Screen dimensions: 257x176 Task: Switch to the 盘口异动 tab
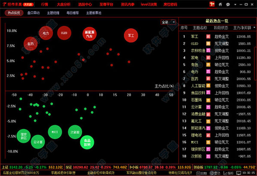(33, 13)
